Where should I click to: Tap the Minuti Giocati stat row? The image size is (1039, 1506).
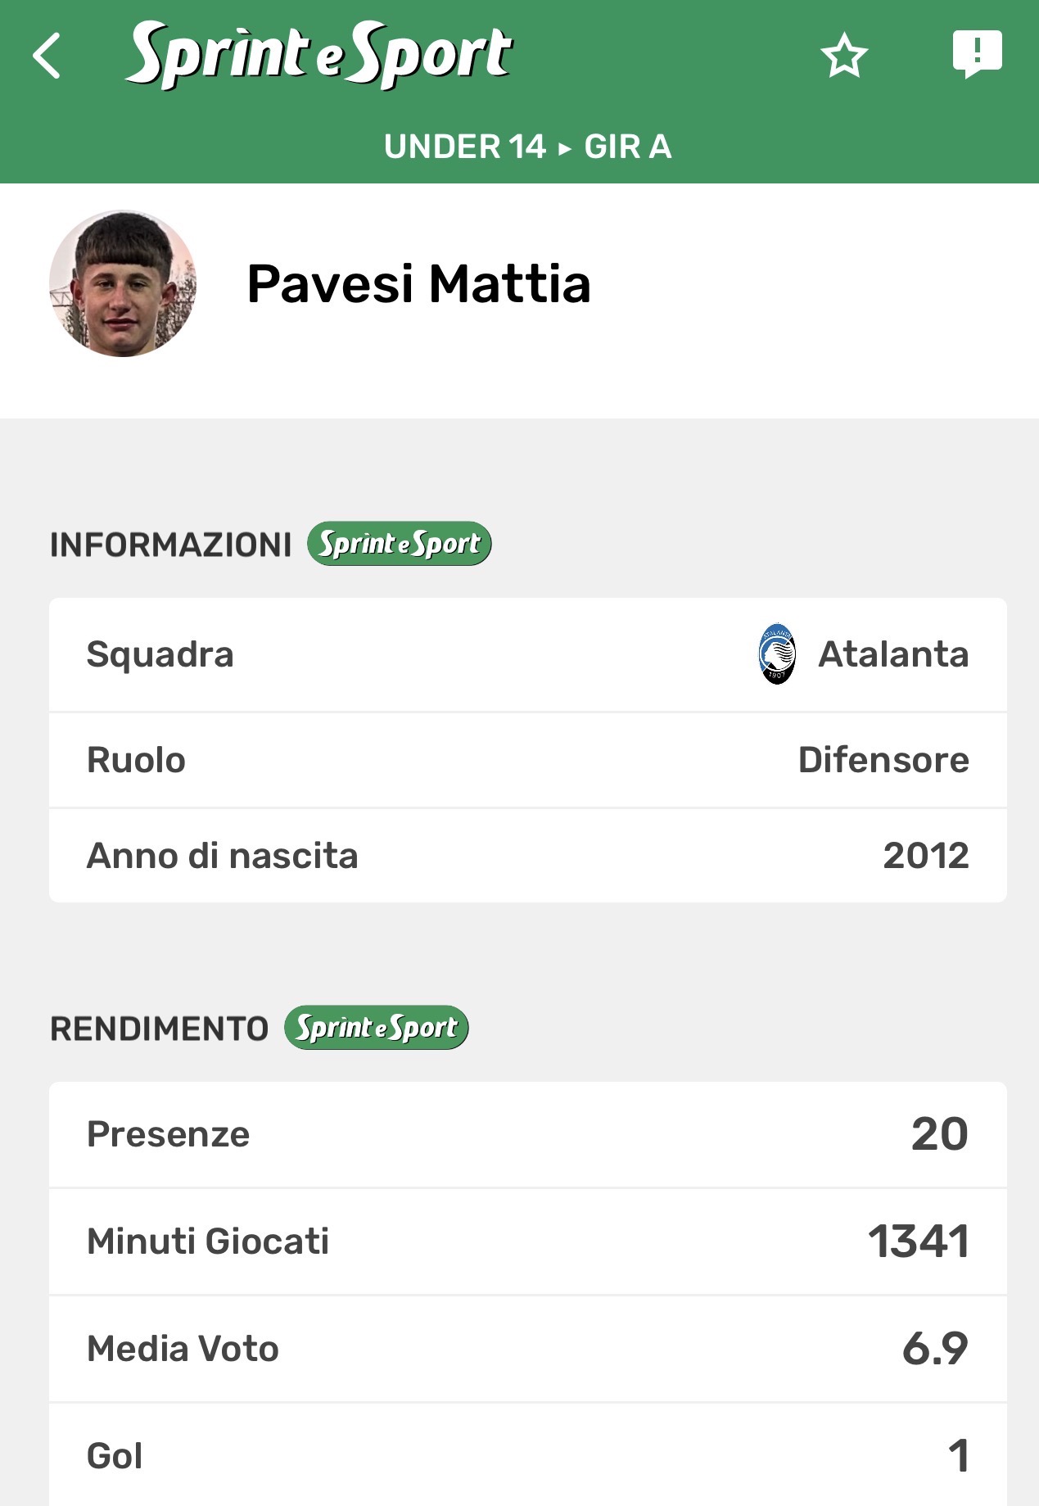527,1241
